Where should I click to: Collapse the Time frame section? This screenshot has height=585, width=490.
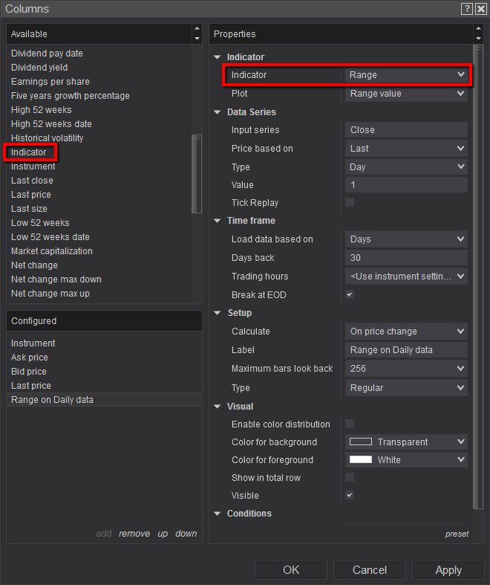[x=218, y=221]
